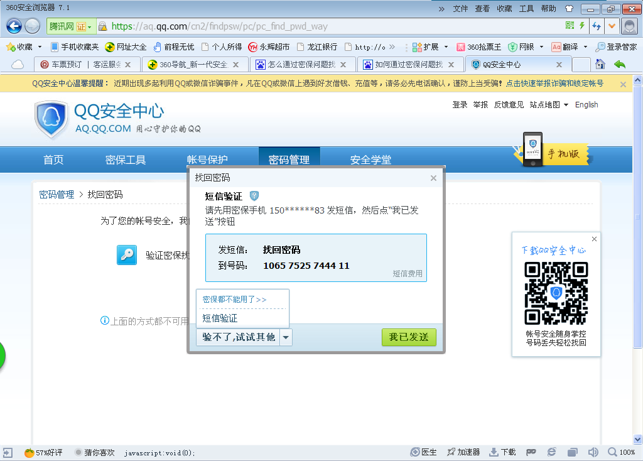Click the 短信费用 link

[407, 274]
